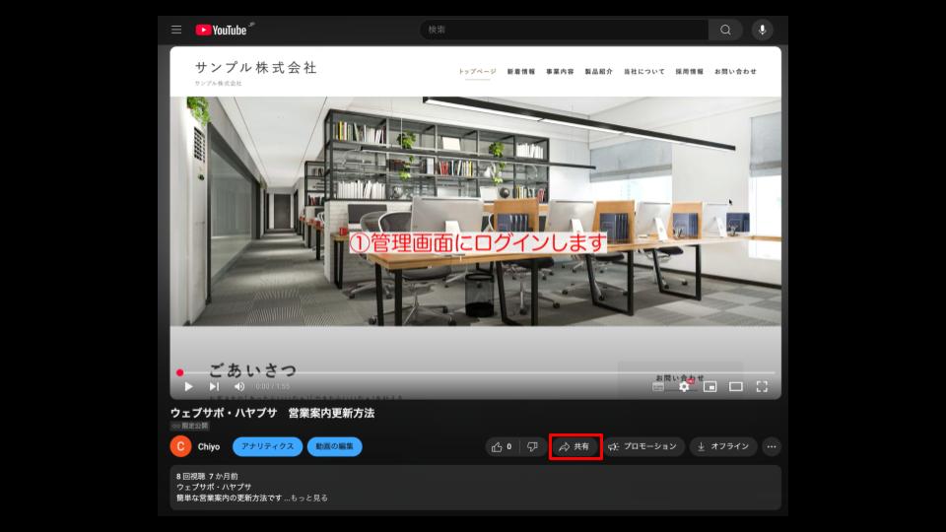Open more actions ellipsis menu
Image resolution: width=946 pixels, height=532 pixels.
click(x=771, y=447)
